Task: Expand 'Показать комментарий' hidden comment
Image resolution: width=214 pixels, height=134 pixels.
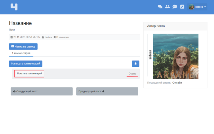Action: 29,73
